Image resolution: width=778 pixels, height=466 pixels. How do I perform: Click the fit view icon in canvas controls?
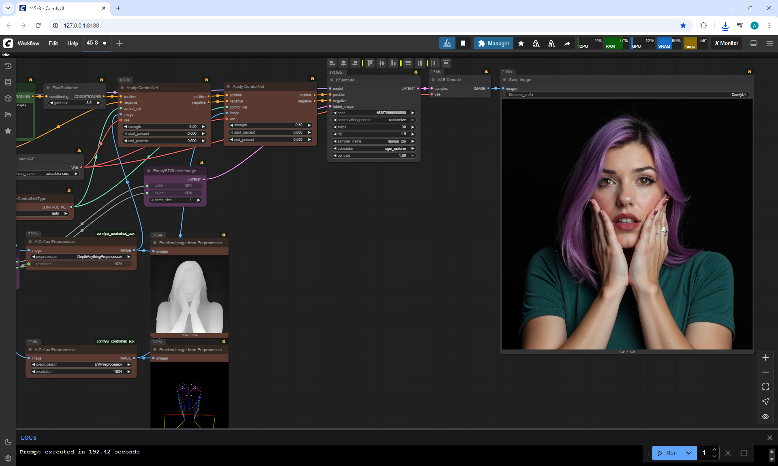click(765, 387)
